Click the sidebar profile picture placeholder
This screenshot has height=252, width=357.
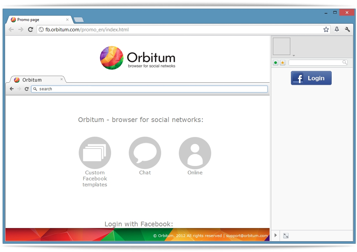(x=282, y=46)
